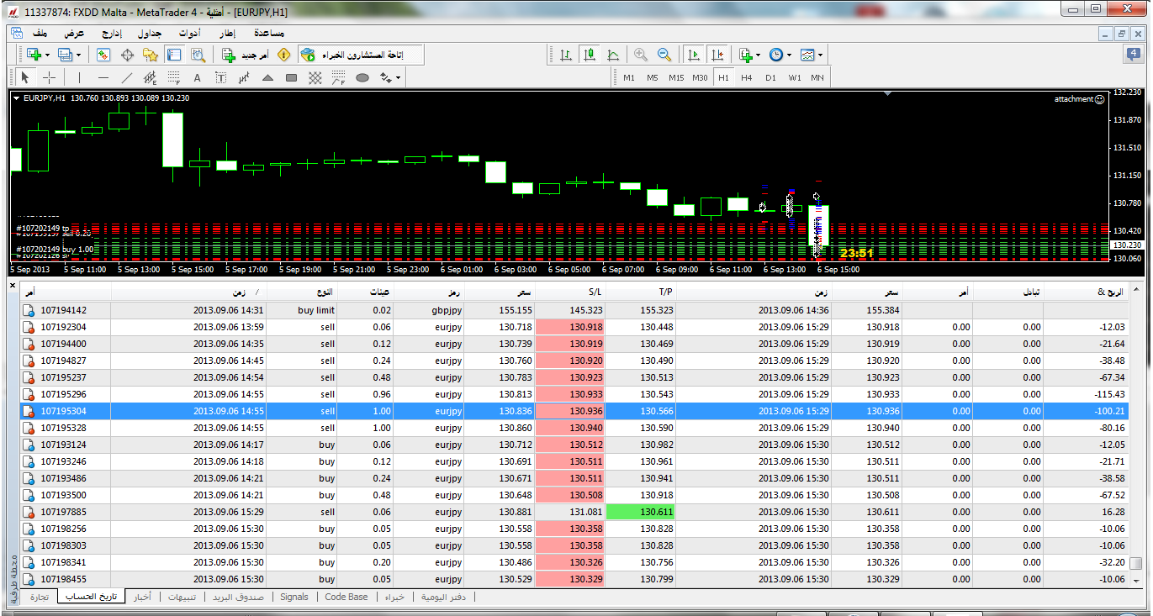Toggle Chart Shift button
The height and width of the screenshot is (616, 1153).
[717, 55]
